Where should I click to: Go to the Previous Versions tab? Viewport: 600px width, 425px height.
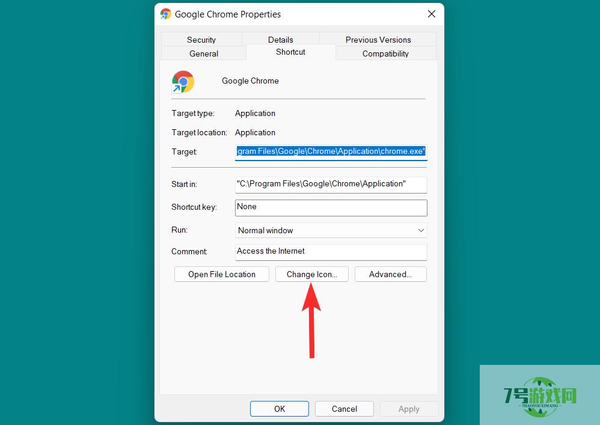[378, 40]
